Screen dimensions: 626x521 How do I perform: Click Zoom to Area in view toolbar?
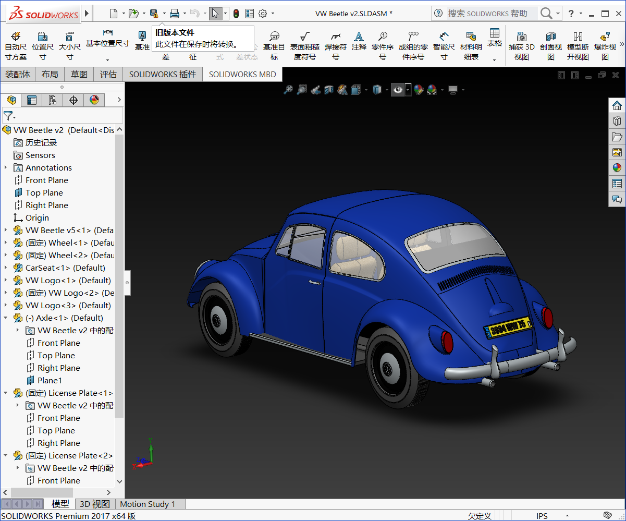(x=302, y=90)
